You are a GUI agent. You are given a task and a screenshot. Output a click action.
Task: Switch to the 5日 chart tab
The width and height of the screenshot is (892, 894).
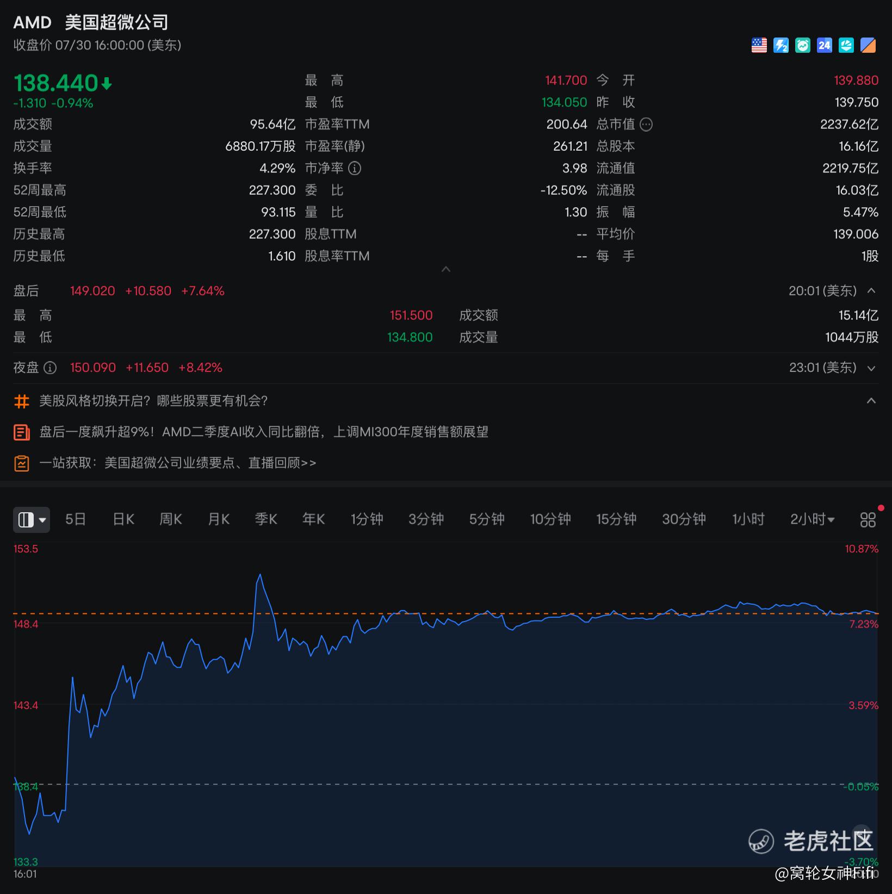[76, 519]
